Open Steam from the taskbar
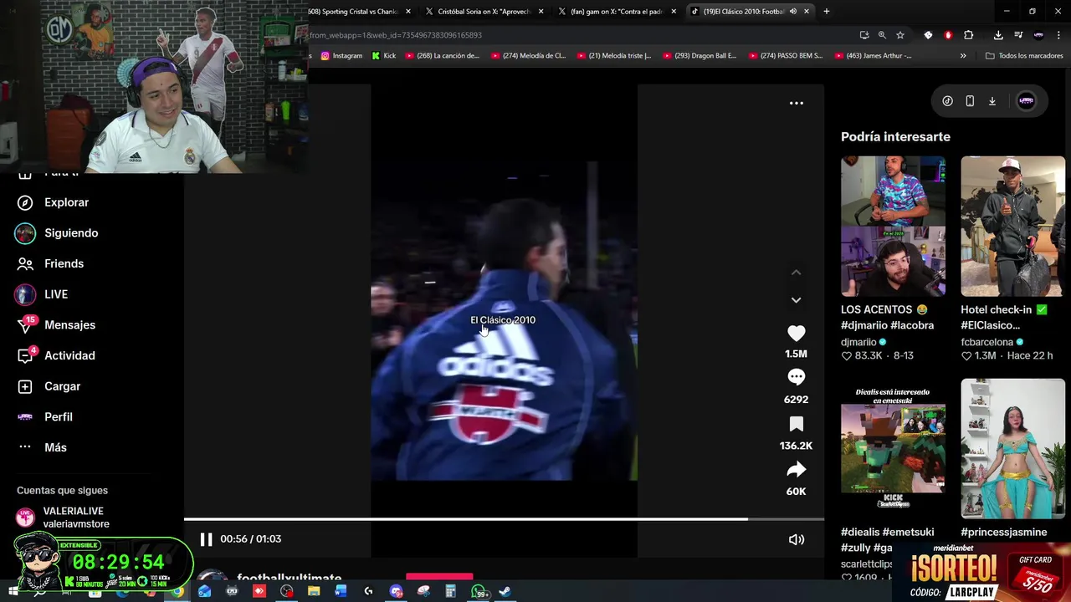Image resolution: width=1071 pixels, height=602 pixels. pos(505,591)
